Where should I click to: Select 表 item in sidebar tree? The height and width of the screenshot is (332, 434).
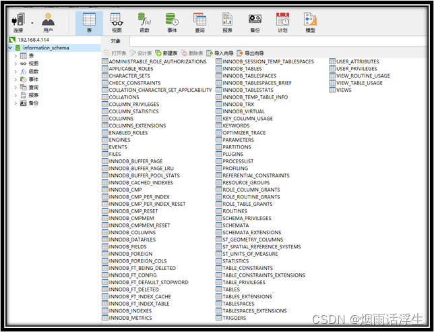pyautogui.click(x=27, y=56)
